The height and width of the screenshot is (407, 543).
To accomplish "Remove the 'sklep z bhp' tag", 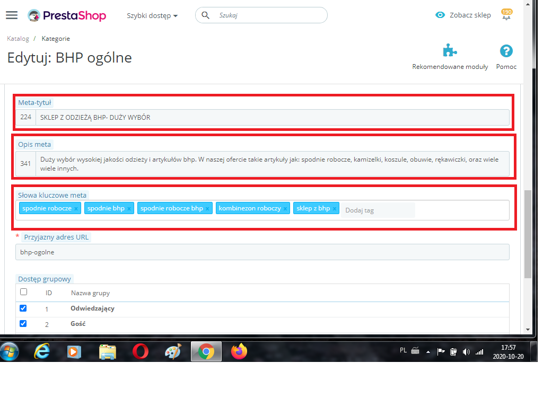I will [334, 209].
